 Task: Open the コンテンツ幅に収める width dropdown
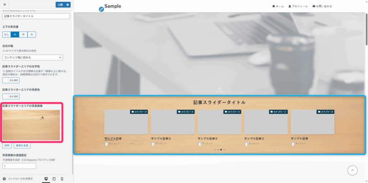click(33, 57)
